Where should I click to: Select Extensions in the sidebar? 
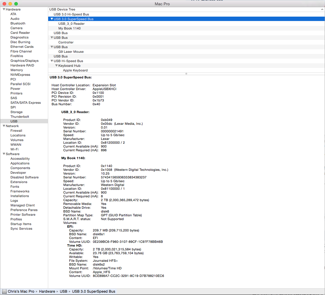19,182
